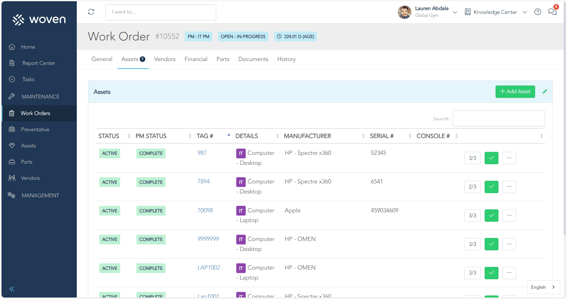
Task: Click the Add Asset button
Action: click(515, 92)
